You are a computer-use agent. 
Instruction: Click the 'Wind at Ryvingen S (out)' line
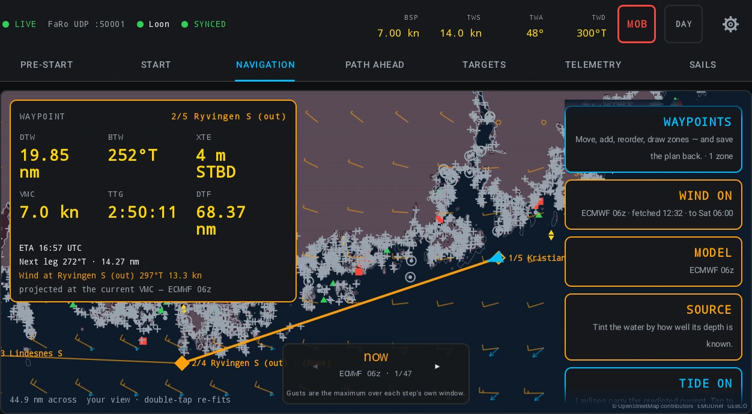pyautogui.click(x=111, y=275)
